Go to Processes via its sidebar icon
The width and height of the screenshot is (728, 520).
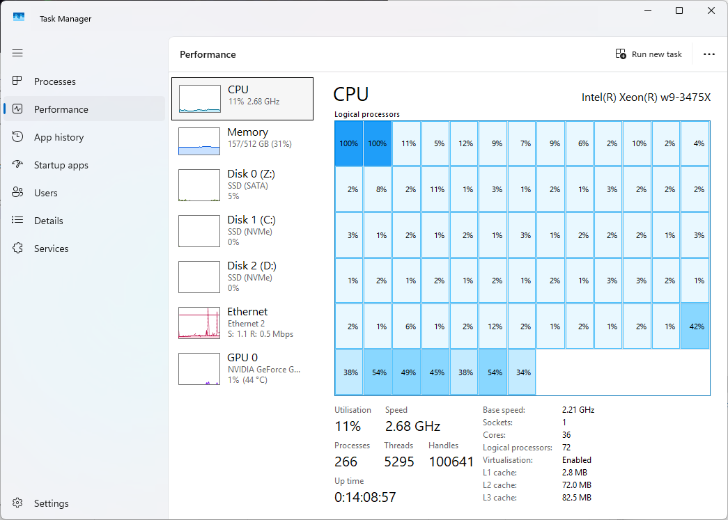(17, 81)
